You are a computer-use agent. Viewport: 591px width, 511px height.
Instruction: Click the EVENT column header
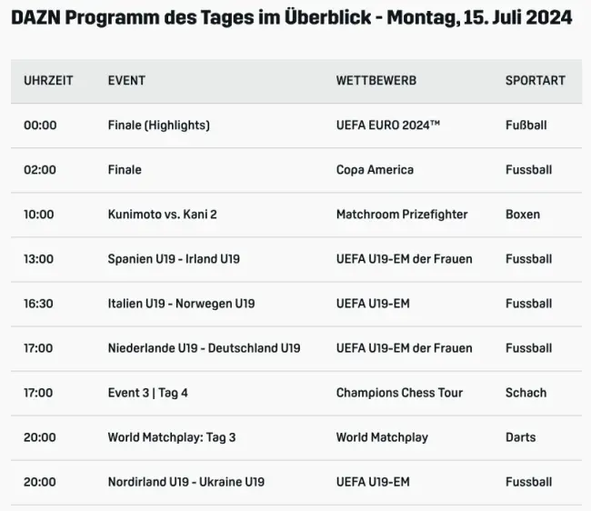coord(126,80)
